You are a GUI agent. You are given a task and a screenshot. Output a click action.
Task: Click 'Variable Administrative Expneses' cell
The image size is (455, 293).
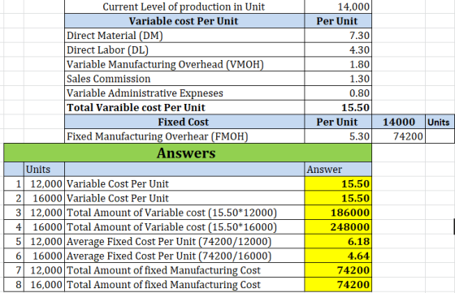(184, 93)
